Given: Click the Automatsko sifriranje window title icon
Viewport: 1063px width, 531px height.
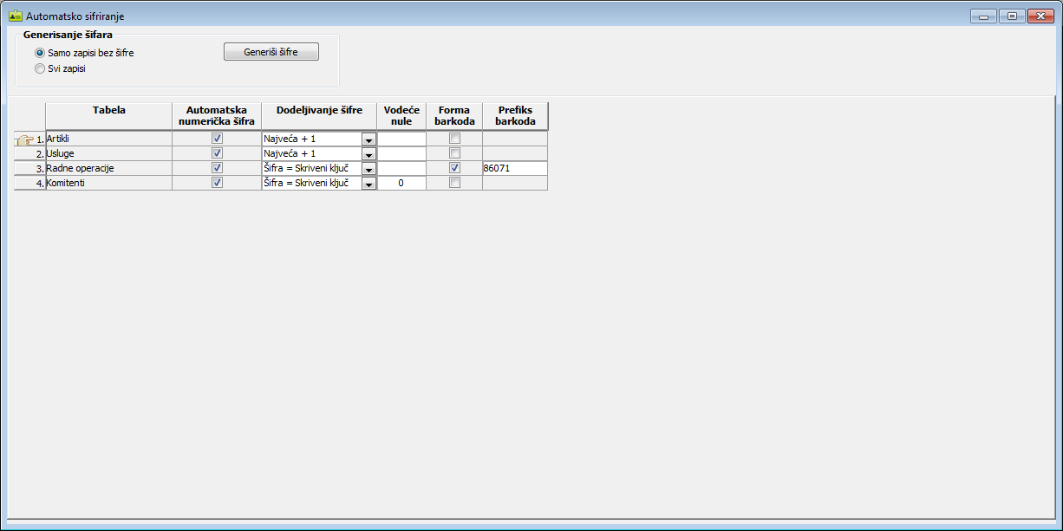Looking at the screenshot, I should pyautogui.click(x=15, y=16).
